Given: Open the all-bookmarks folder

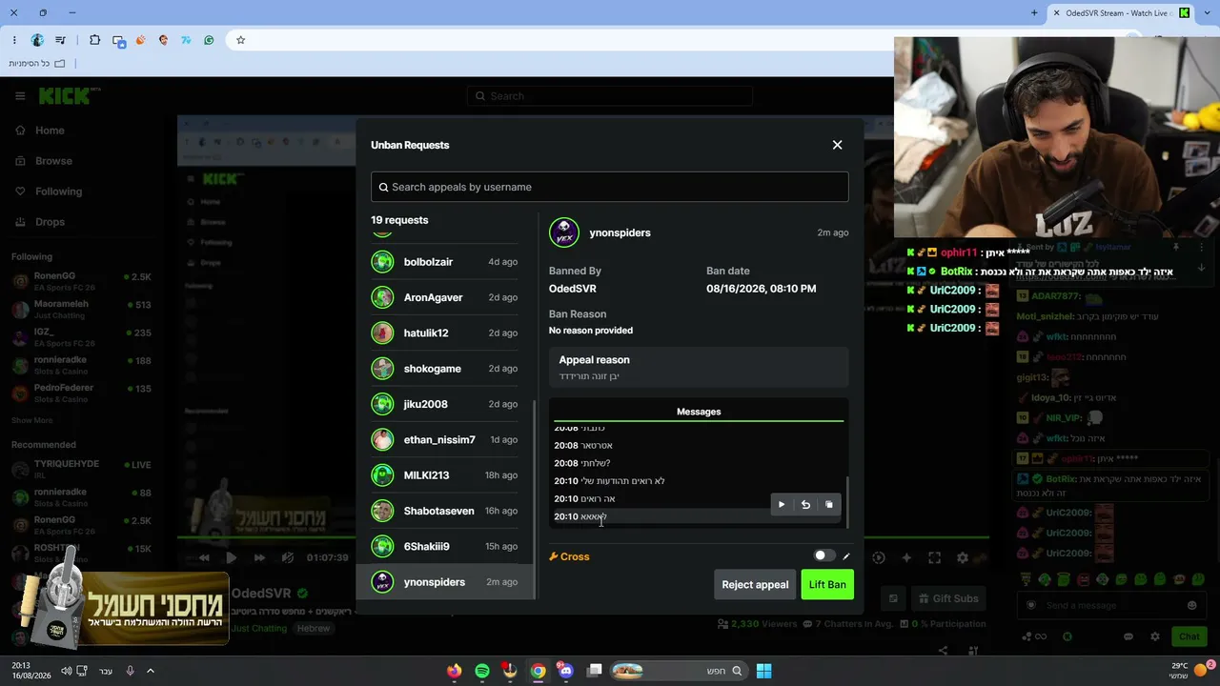Looking at the screenshot, I should pyautogui.click(x=37, y=64).
